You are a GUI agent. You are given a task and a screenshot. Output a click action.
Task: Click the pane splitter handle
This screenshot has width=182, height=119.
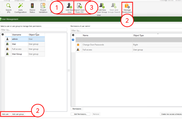pos(69,70)
